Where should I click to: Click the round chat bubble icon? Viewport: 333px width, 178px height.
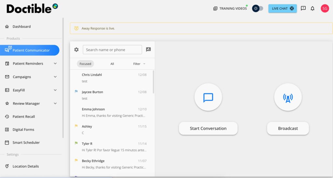point(208,97)
